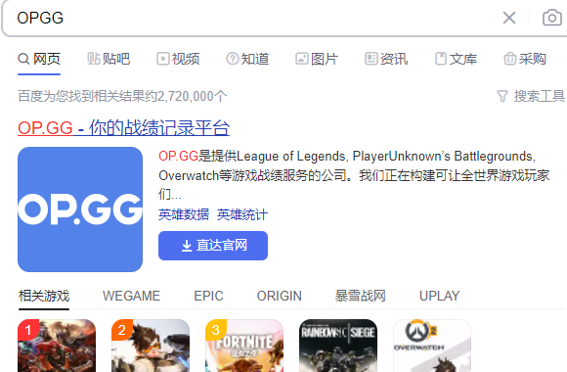Switch to the 暴雪战网 tab
The image size is (567, 372).
coord(360,296)
